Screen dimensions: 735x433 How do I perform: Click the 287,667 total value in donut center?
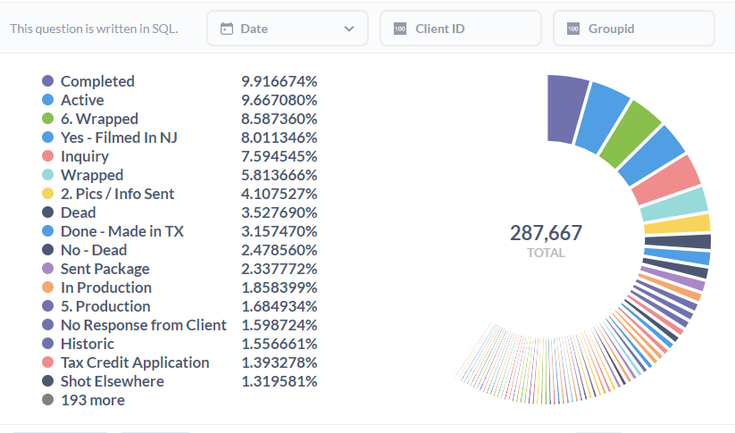tap(546, 234)
